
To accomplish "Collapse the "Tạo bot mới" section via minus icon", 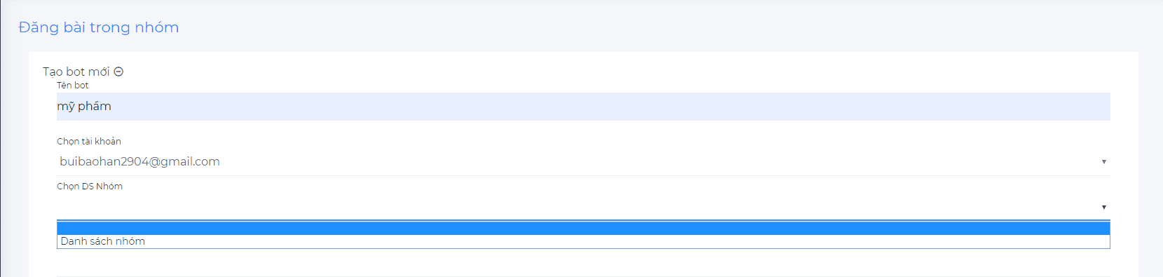I will pos(118,72).
